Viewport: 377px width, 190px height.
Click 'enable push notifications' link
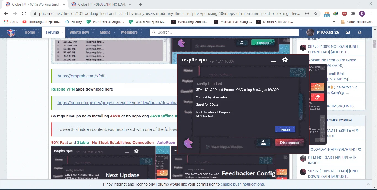pos(242,184)
